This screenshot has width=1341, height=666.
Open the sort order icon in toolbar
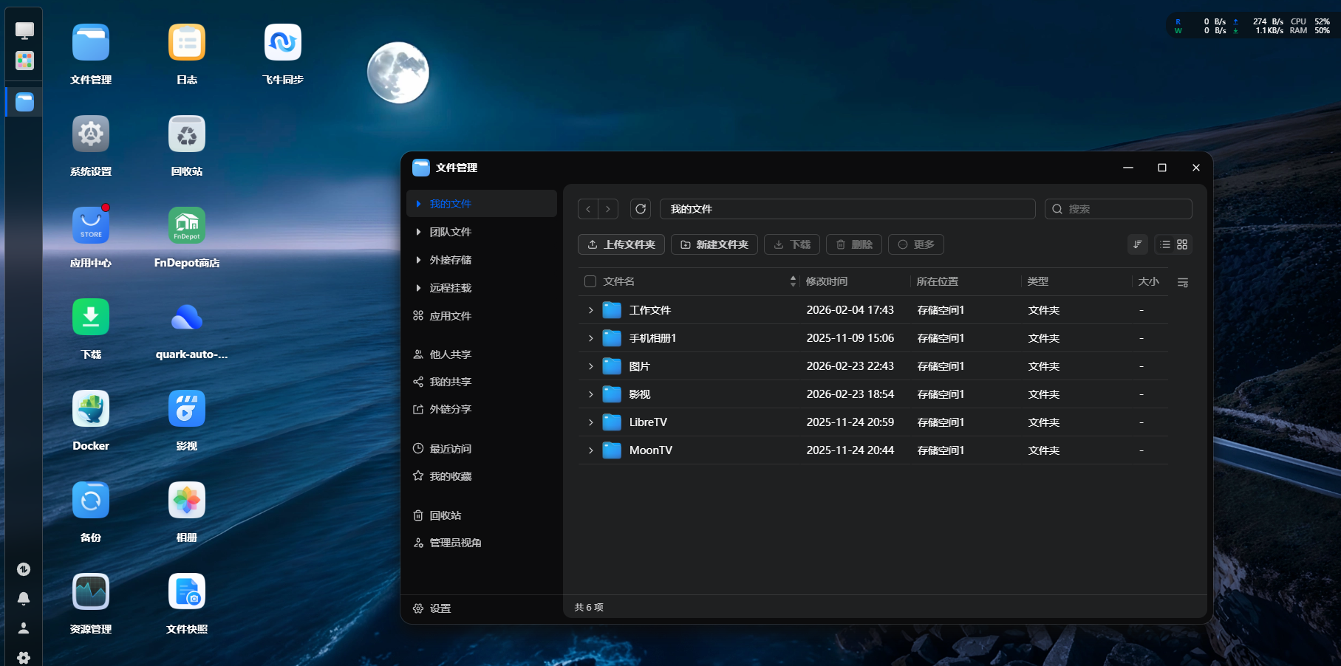pos(1138,244)
